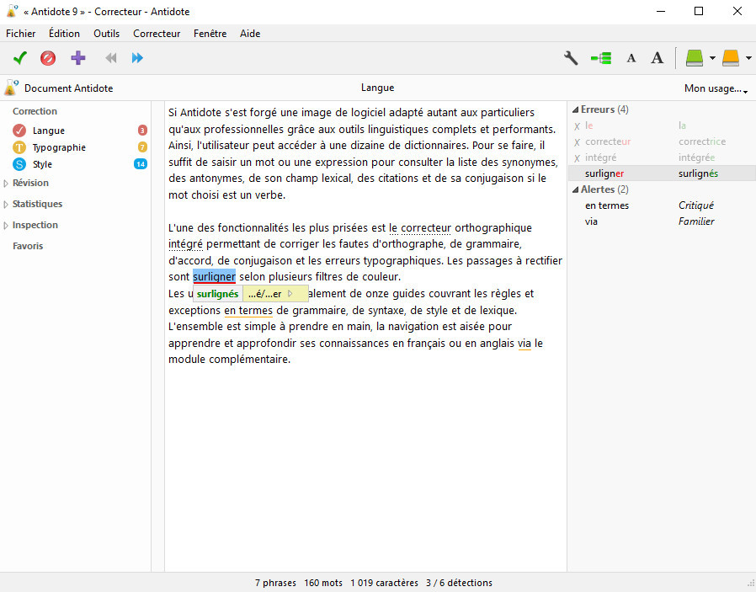
Task: Decrease text size with small A
Action: click(x=631, y=59)
